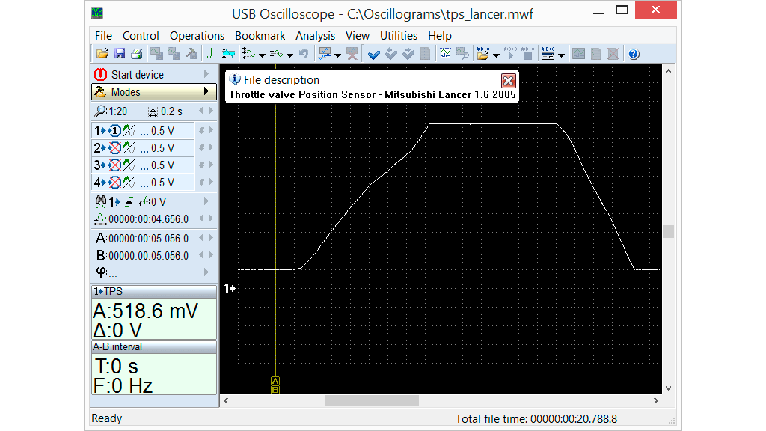766x431 pixels.
Task: Open dropdown next to vertical compress icon
Action: pyautogui.click(x=290, y=55)
